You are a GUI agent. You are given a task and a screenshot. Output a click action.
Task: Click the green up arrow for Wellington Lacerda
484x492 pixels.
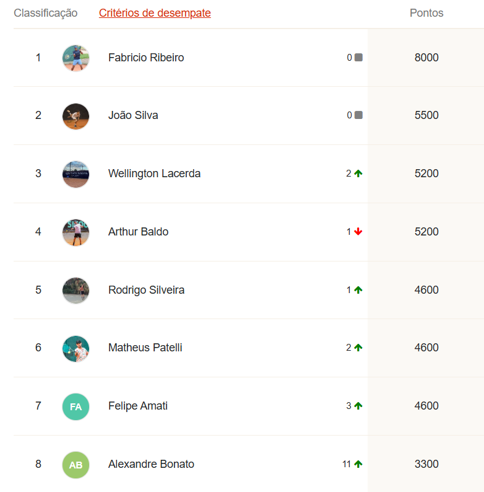click(358, 174)
